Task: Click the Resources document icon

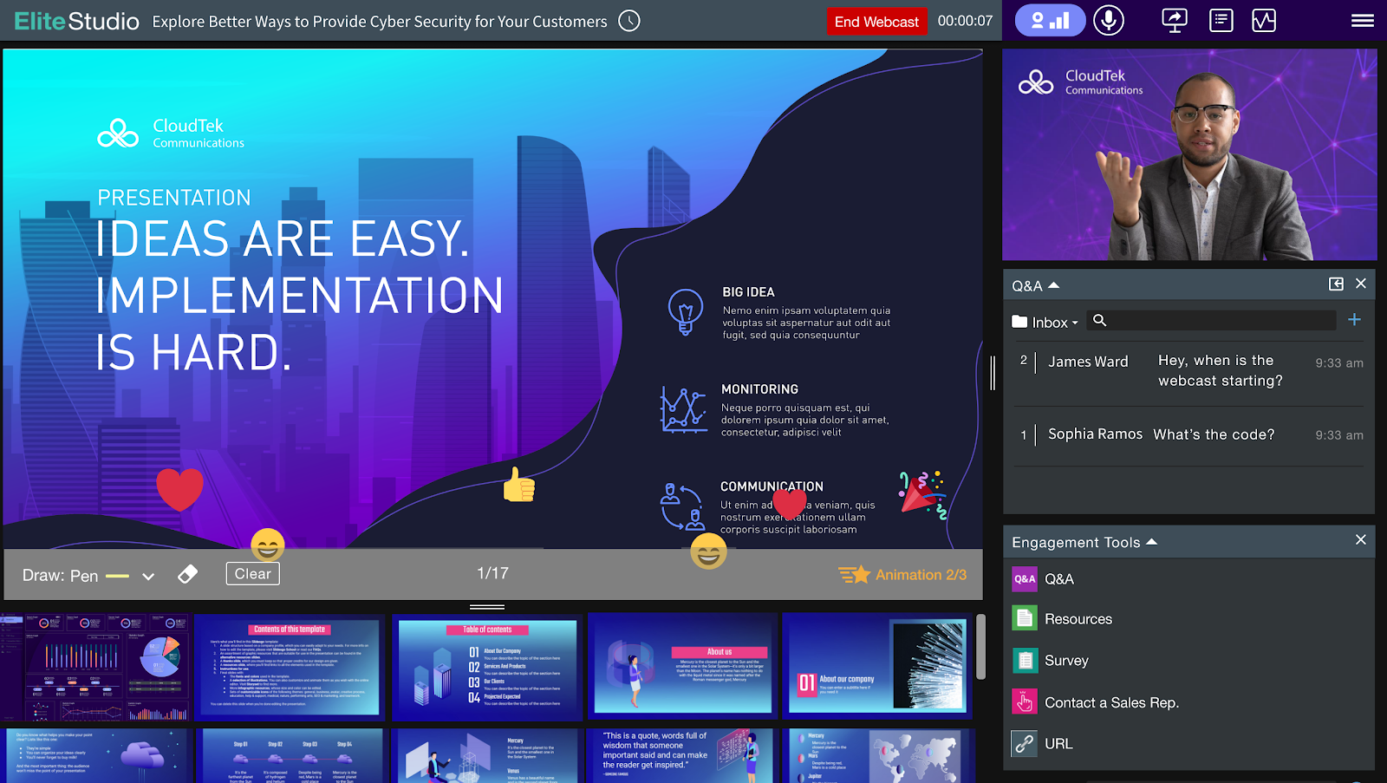Action: [1025, 618]
